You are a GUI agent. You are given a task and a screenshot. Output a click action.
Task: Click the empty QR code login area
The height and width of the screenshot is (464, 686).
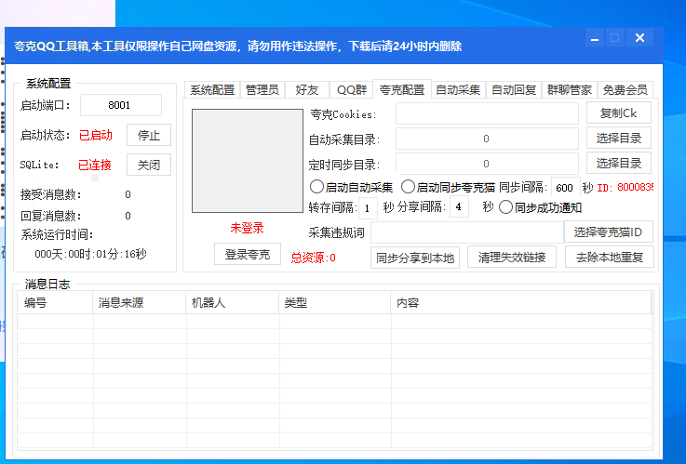coord(248,161)
